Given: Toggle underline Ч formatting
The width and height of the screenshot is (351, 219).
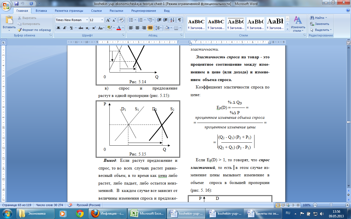Looking at the screenshot, I should [71, 28].
